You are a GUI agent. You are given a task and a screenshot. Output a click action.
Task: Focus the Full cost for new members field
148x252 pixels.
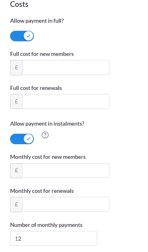[66, 68]
